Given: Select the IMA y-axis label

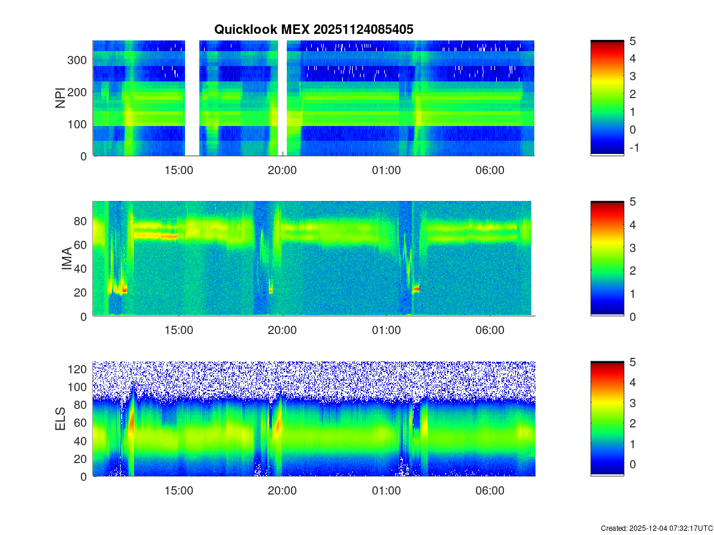Looking at the screenshot, I should (67, 259).
